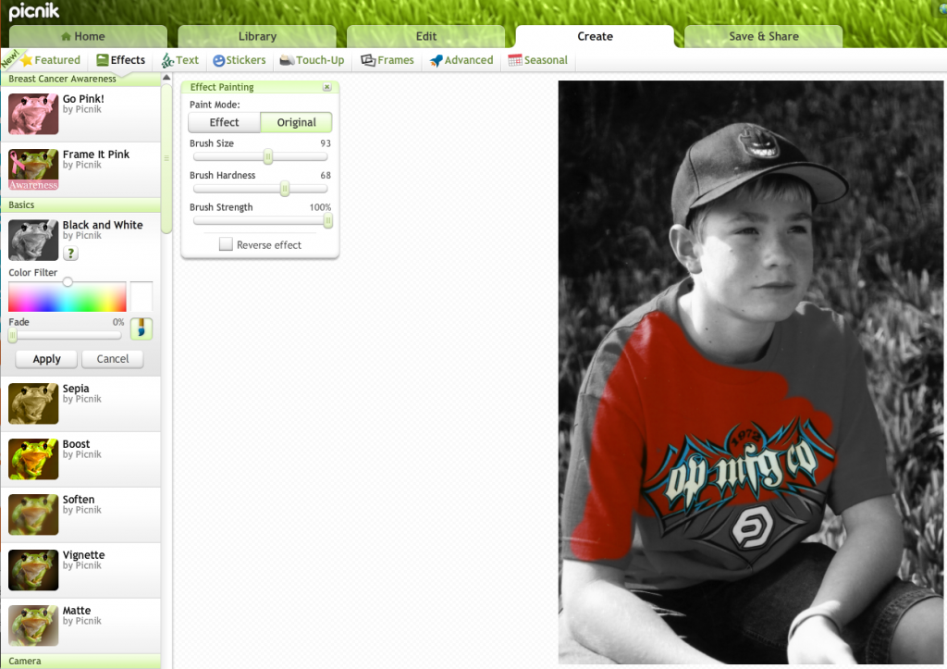Enable the Reverse effect checkbox
Viewport: 947px width, 669px height.
[226, 244]
